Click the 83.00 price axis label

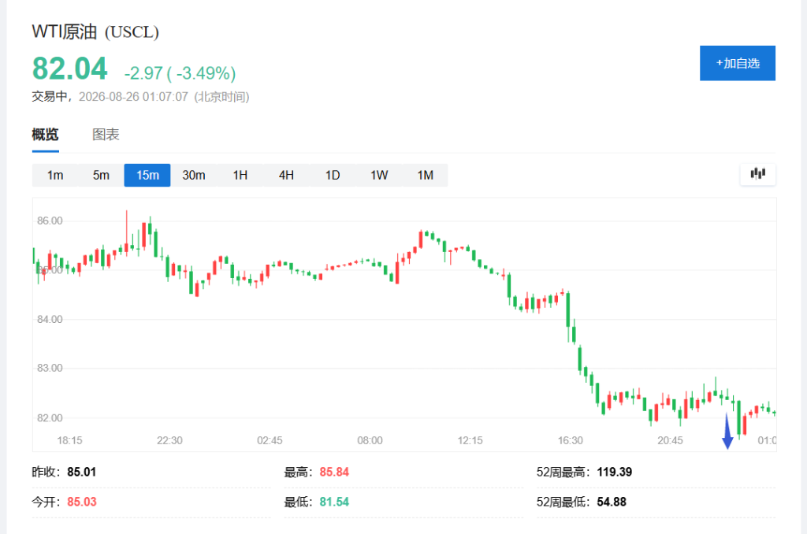[x=50, y=368]
